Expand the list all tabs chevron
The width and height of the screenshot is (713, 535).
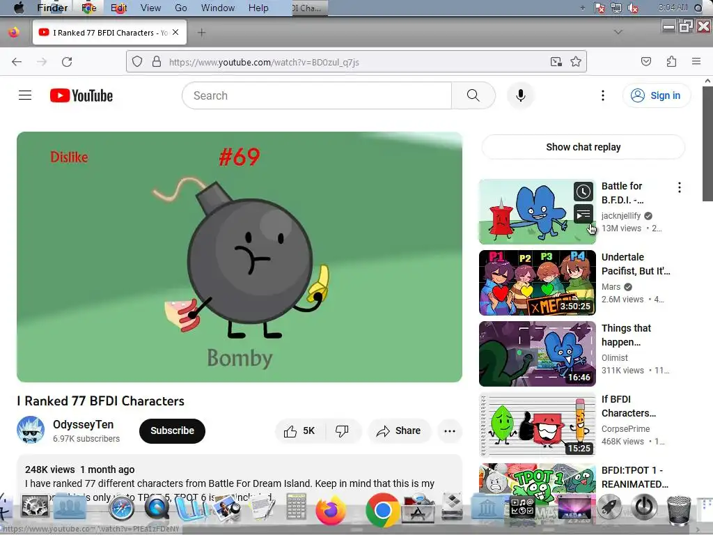(618, 32)
